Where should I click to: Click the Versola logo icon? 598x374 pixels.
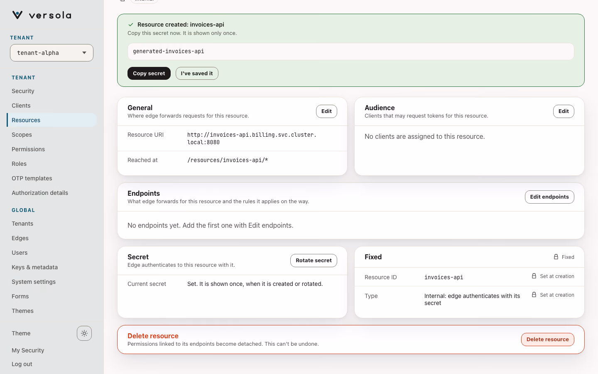point(17,15)
